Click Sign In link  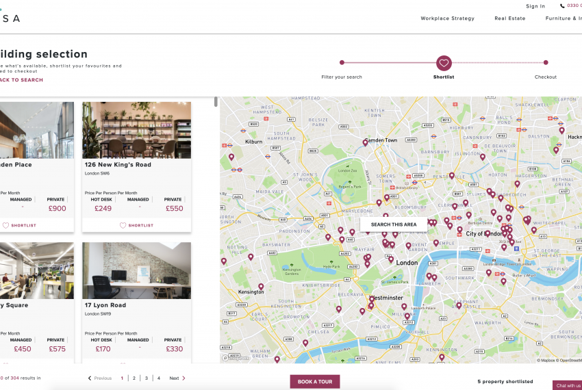pos(535,6)
